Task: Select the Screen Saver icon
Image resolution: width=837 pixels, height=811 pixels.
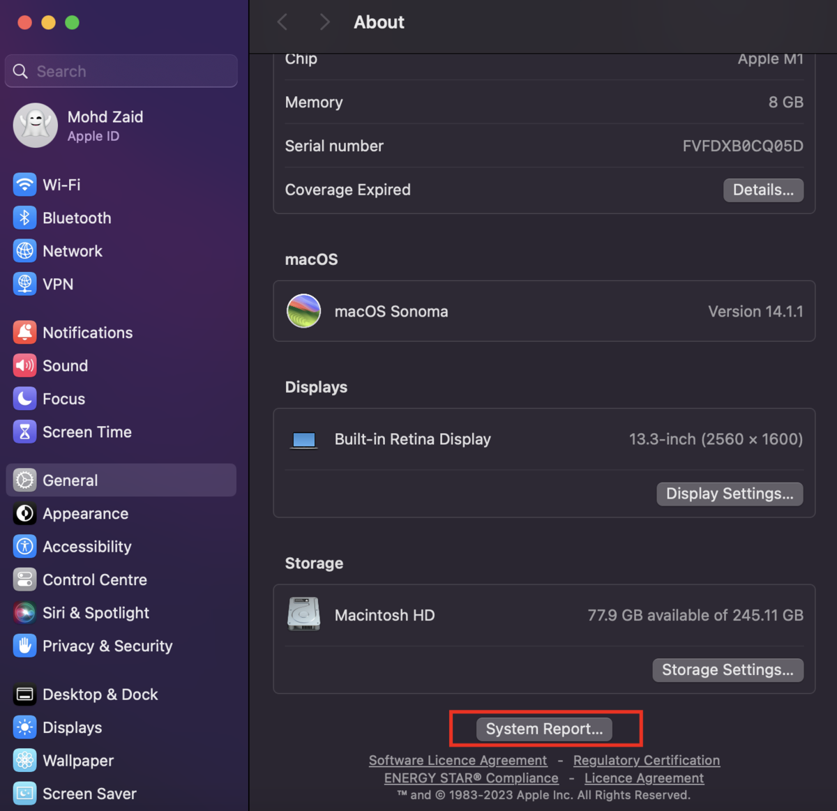Action: click(24, 794)
